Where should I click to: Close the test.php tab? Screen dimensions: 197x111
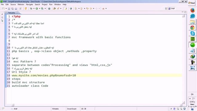coord(17,13)
